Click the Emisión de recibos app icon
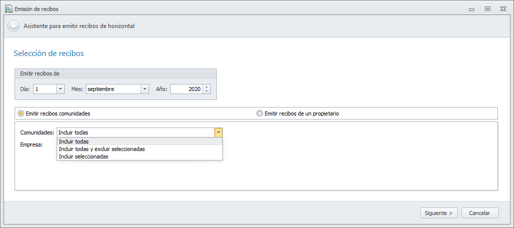 [9, 8]
